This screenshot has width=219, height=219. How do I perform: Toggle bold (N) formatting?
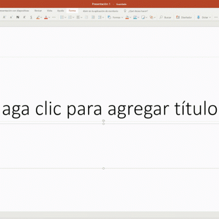click(x=18, y=17)
